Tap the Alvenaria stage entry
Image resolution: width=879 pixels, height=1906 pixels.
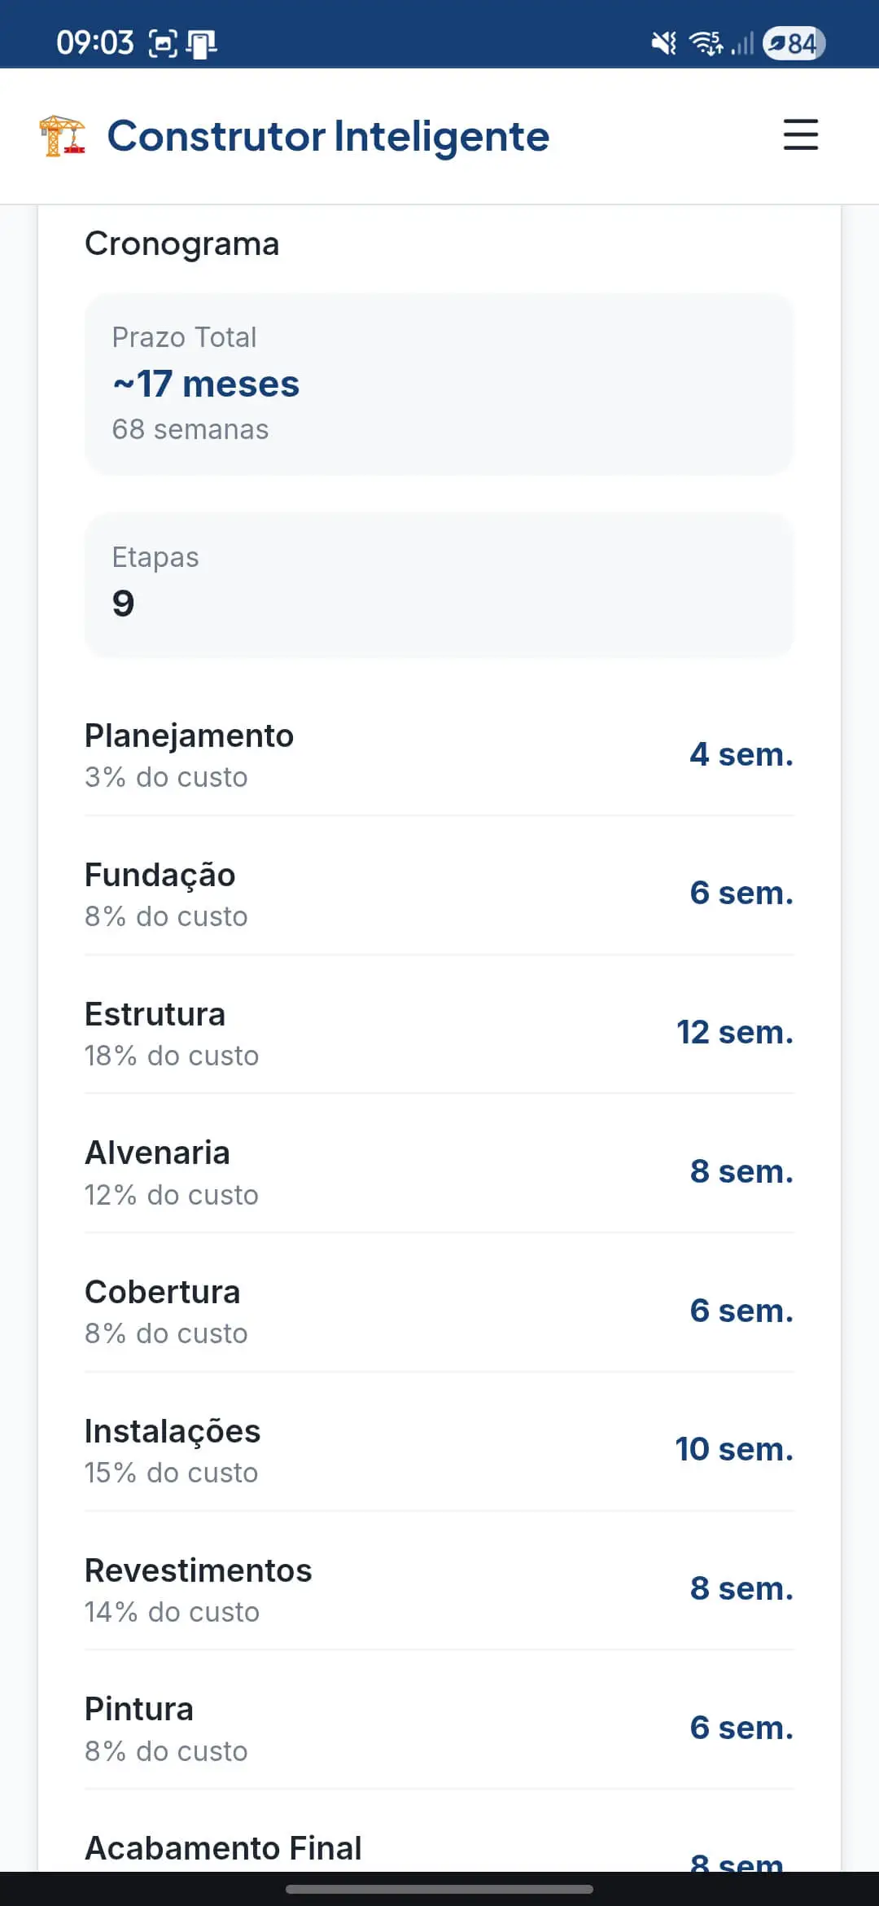[439, 1172]
